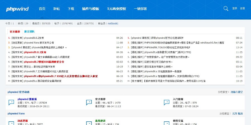Switch to the 版主团队 tab

pos(29,32)
